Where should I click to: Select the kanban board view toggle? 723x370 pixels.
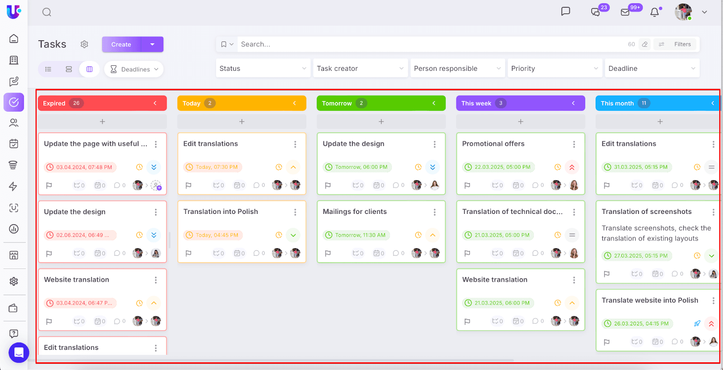[x=89, y=69]
